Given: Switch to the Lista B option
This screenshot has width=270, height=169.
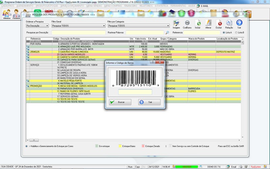Looking at the screenshot, I should (x=236, y=32).
